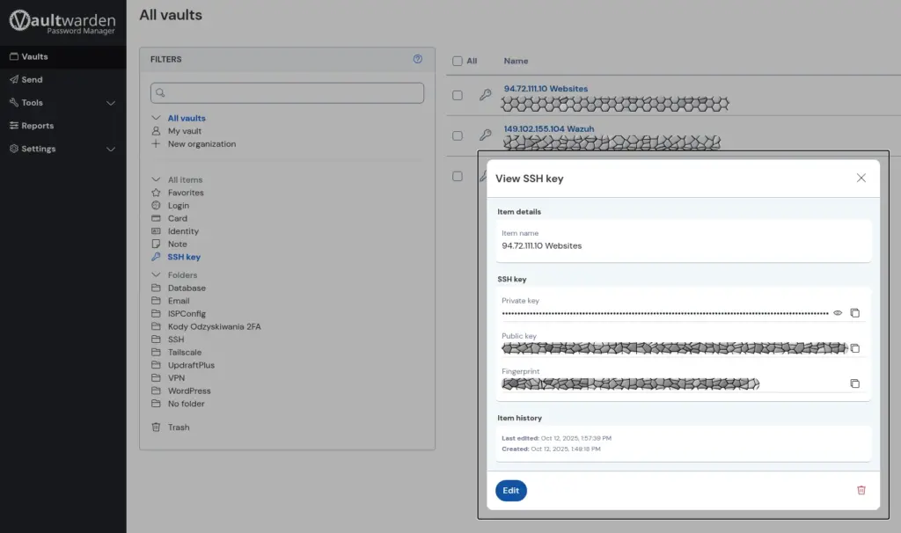Open Trash in the filters panel

point(179,427)
